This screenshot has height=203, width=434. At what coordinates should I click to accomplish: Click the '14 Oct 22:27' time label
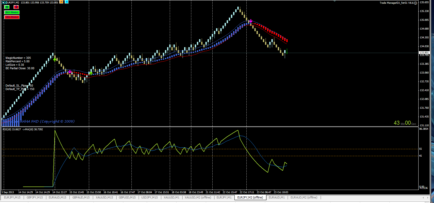tap(60, 192)
